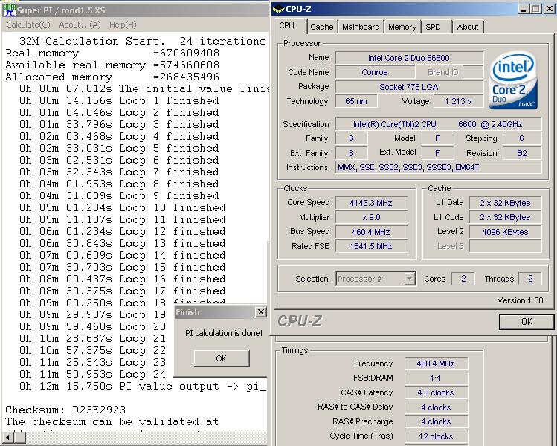Screen dimensions: 557x446
Task: Click the Specification field Intel(R) Core(TM)2 CPU
Action: (x=438, y=124)
